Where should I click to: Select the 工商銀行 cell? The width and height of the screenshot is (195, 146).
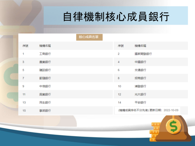pyautogui.click(x=45, y=54)
